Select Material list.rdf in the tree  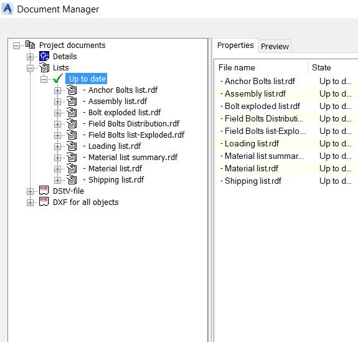click(112, 168)
